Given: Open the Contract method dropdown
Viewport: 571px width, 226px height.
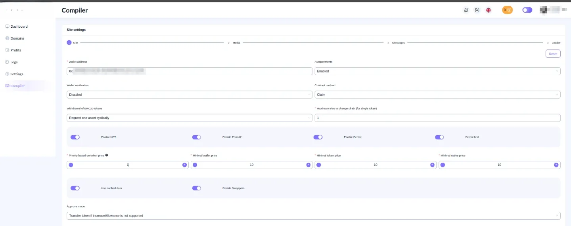Looking at the screenshot, I should coord(437,95).
